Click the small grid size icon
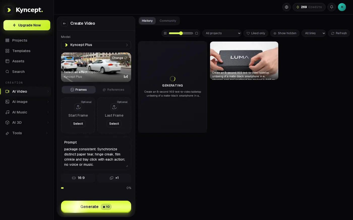353x220 pixels. click(165, 33)
